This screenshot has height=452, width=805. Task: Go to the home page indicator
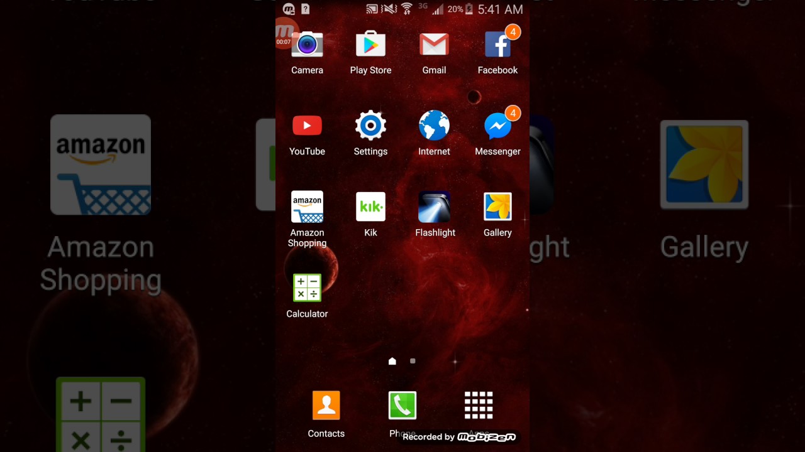(x=392, y=361)
